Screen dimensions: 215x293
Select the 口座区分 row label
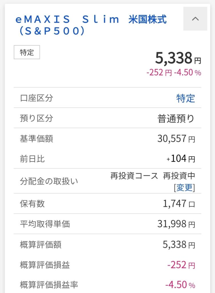[x=36, y=98]
